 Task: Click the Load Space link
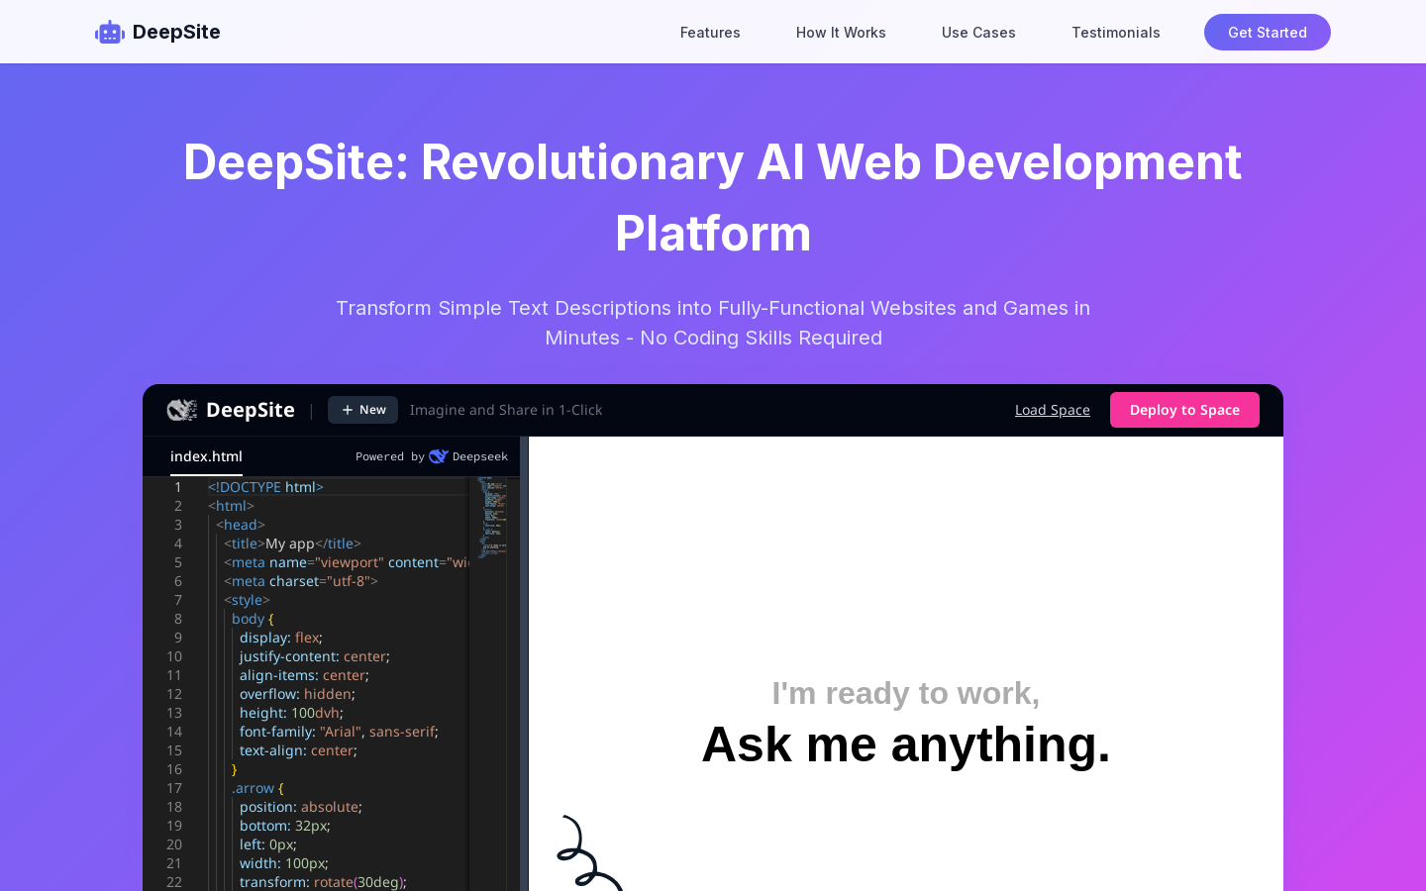pyautogui.click(x=1053, y=410)
